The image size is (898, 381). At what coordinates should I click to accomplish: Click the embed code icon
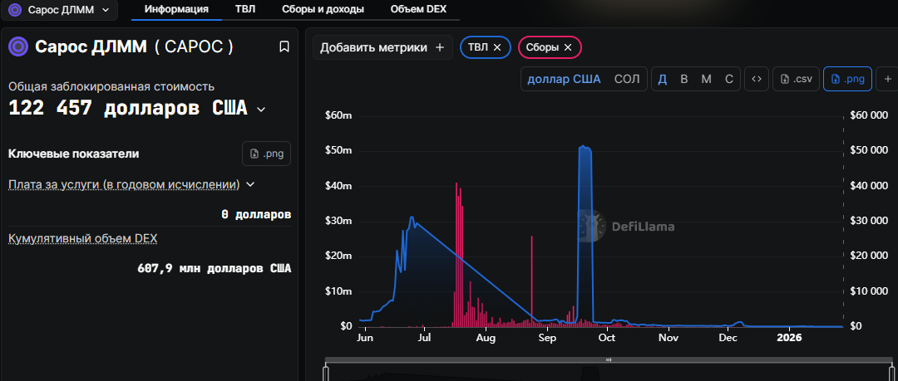pos(756,79)
